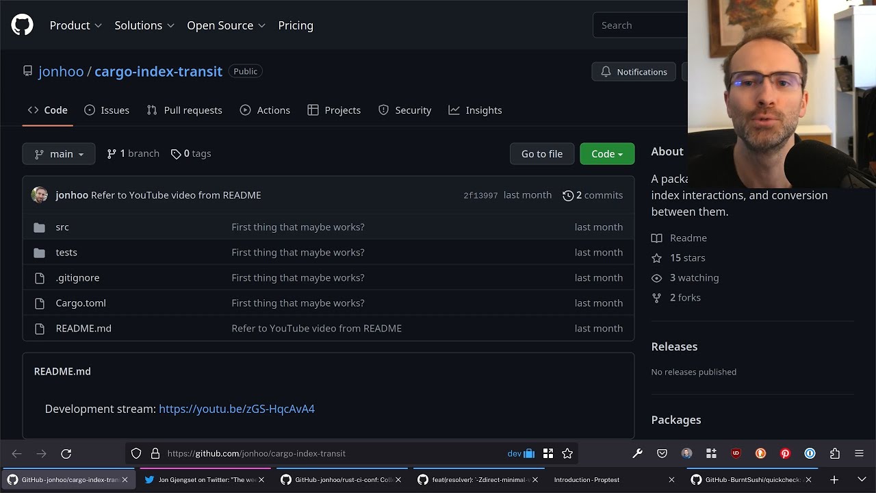Screen dimensions: 876x493
Task: Open a new tab with plus button
Action: tap(834, 480)
